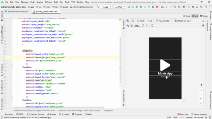Screen dimensions: 212x119
Task: Open the Refactor menu
Action: [48, 2]
